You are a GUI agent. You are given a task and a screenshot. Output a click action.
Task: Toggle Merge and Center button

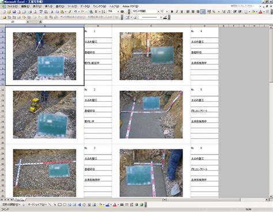click(203, 11)
